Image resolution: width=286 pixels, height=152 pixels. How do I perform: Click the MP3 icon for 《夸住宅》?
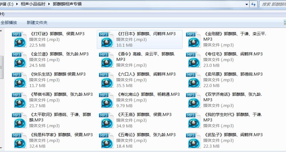[193, 60]
